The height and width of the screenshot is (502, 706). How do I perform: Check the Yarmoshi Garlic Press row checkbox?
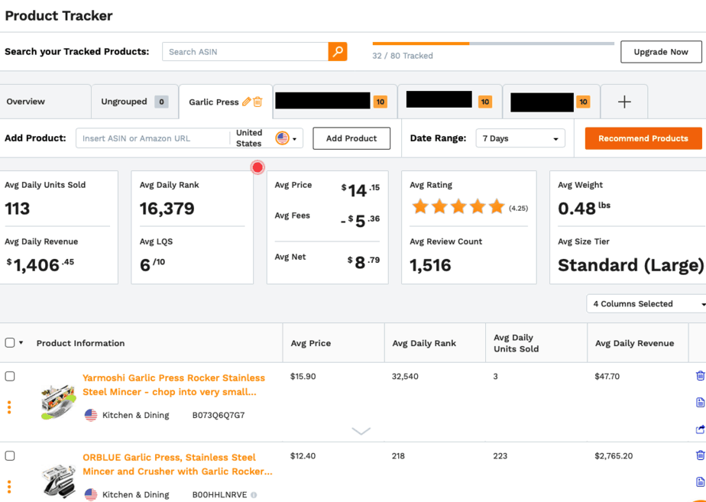10,377
